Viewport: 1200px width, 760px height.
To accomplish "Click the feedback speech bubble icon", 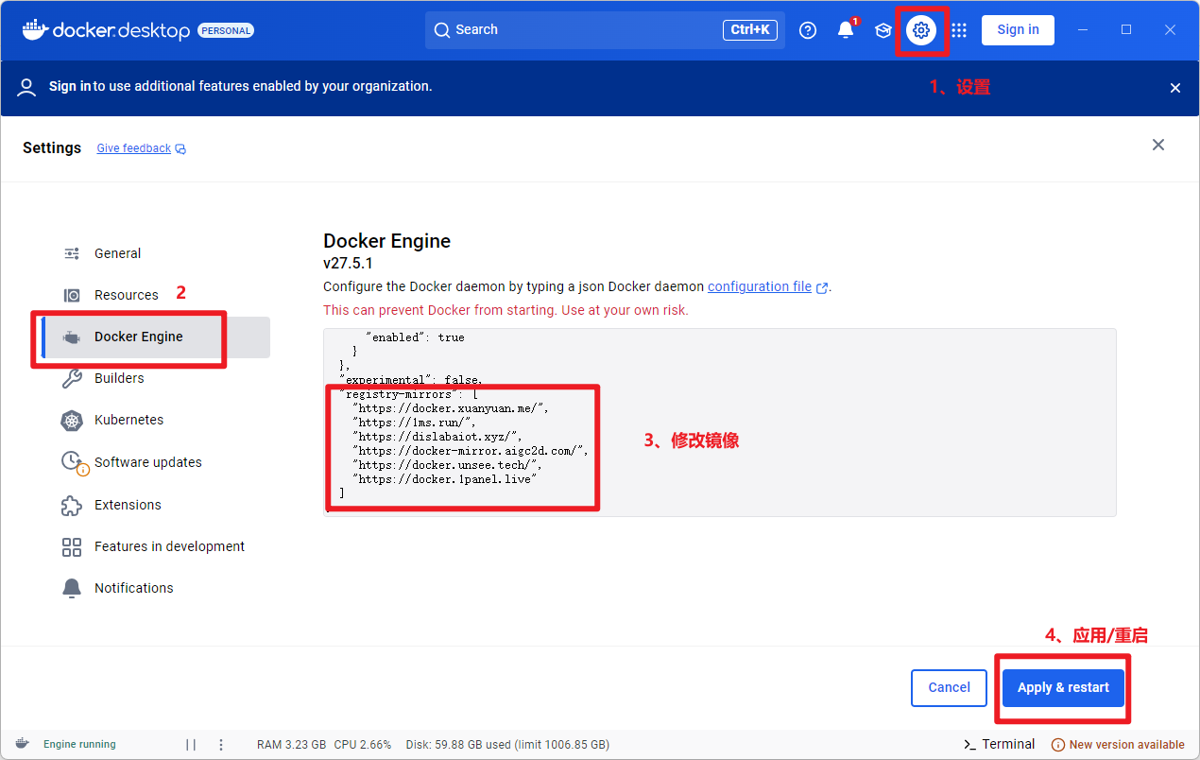I will coord(180,149).
